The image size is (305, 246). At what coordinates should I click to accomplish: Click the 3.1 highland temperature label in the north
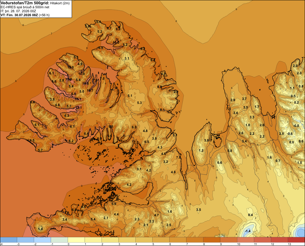(127, 58)
